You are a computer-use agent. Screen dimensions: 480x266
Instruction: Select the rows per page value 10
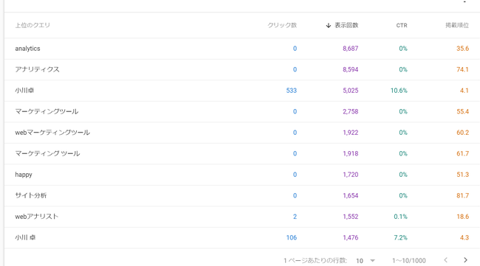360,261
